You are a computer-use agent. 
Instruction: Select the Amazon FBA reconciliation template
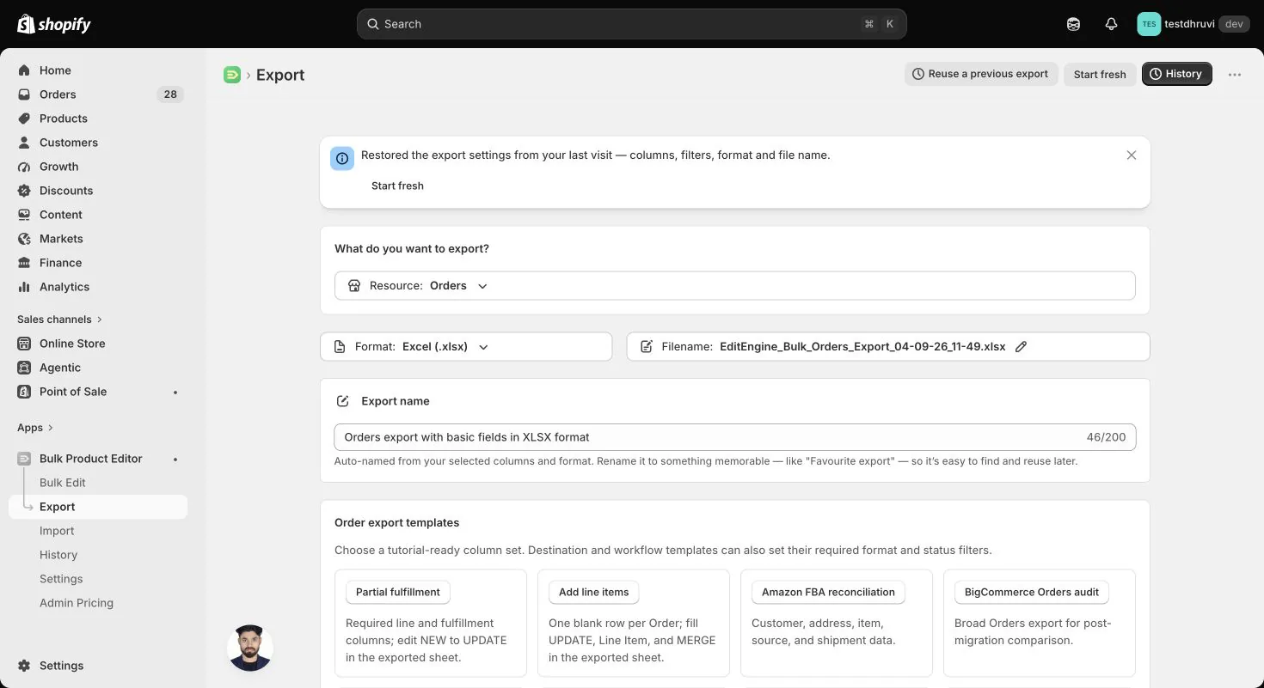click(828, 592)
